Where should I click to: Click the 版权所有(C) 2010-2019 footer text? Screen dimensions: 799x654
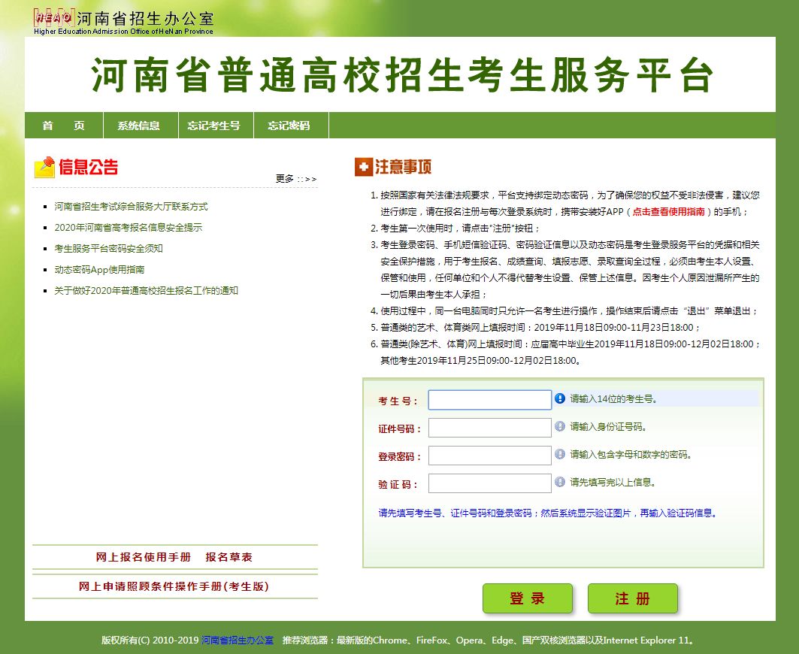pos(150,640)
